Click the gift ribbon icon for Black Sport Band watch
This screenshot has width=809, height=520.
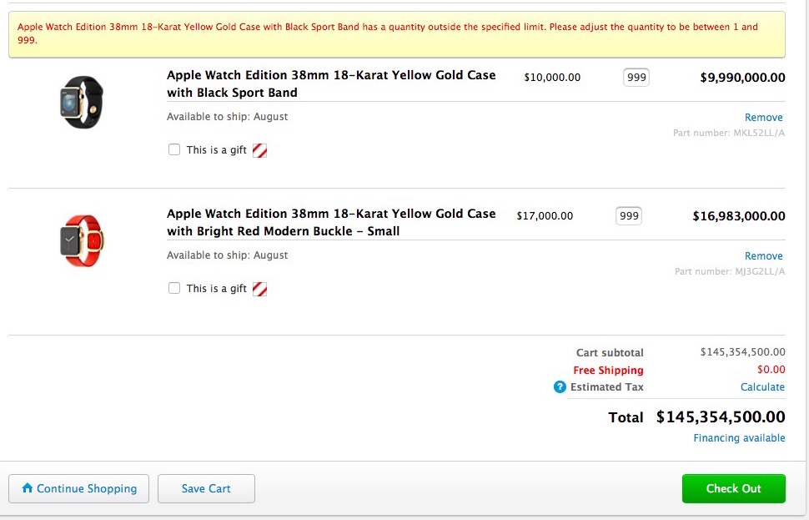[x=259, y=150]
